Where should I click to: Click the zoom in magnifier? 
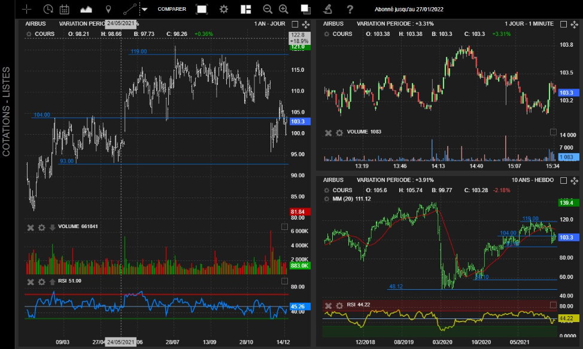(283, 9)
